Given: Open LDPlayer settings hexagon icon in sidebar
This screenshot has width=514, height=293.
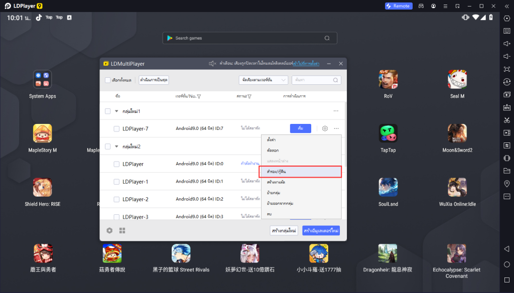Looking at the screenshot, I should pos(507,19).
